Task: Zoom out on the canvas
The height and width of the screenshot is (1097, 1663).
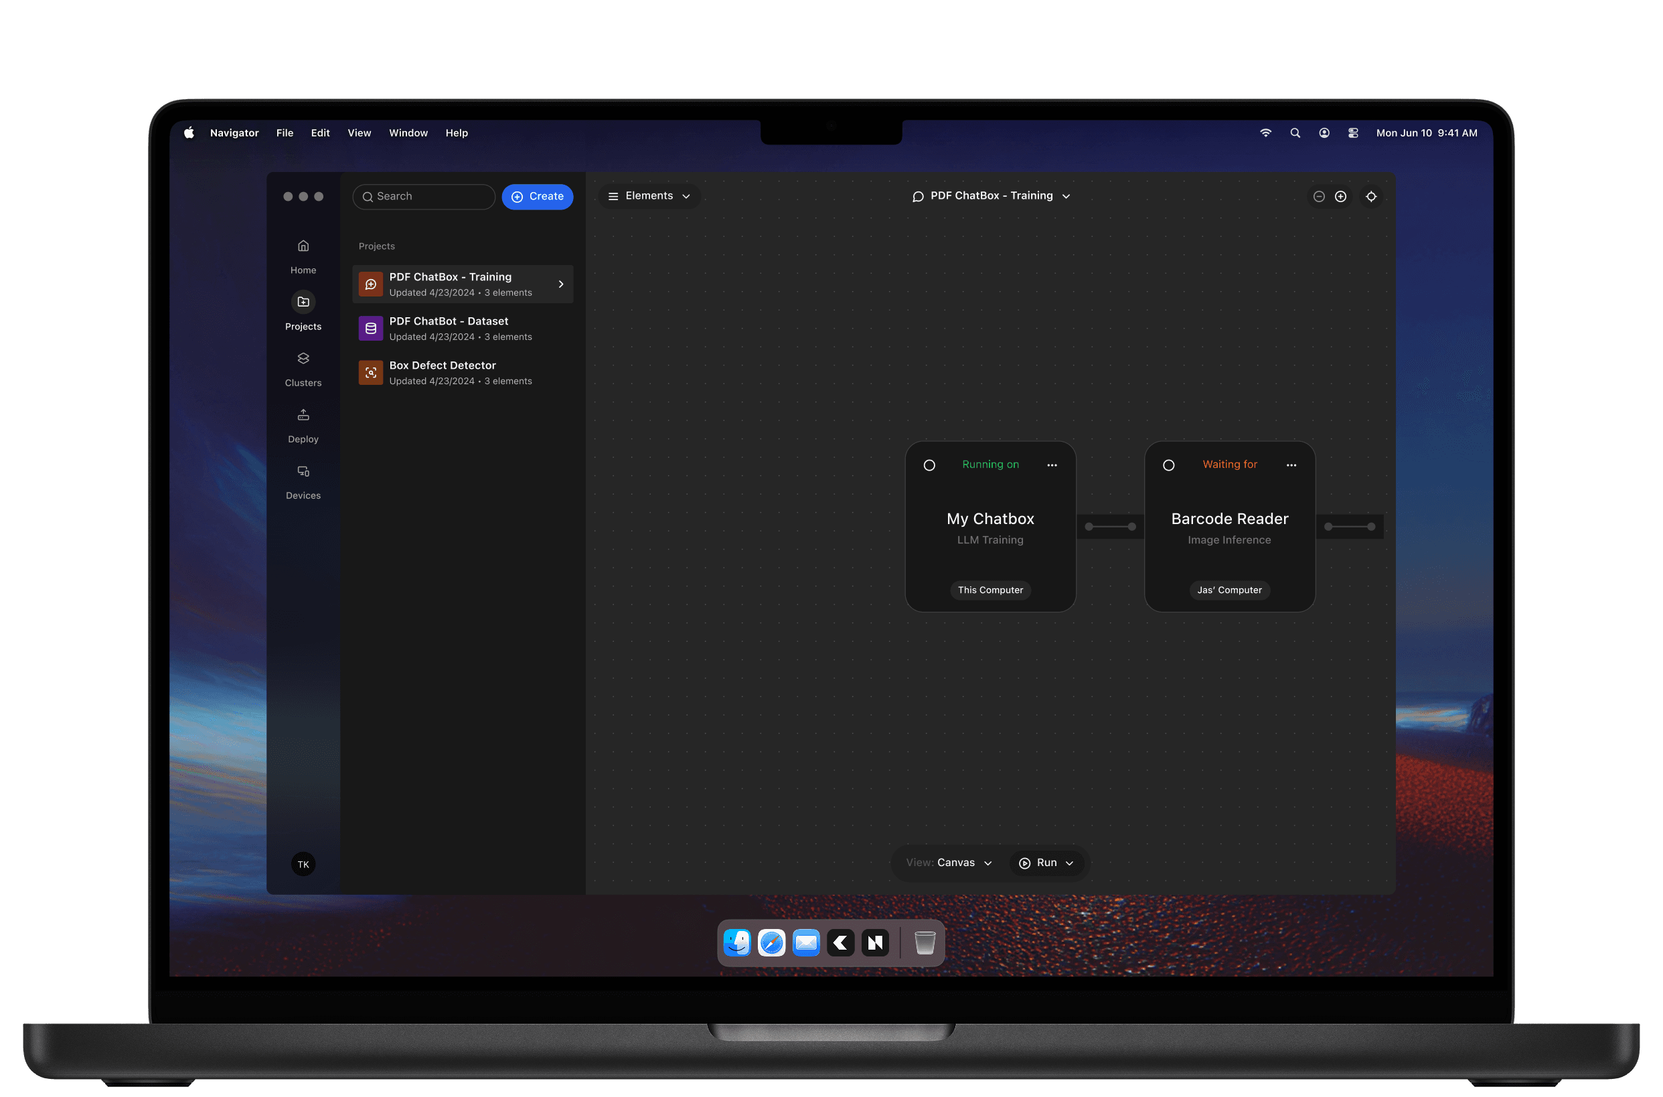Action: [1318, 197]
